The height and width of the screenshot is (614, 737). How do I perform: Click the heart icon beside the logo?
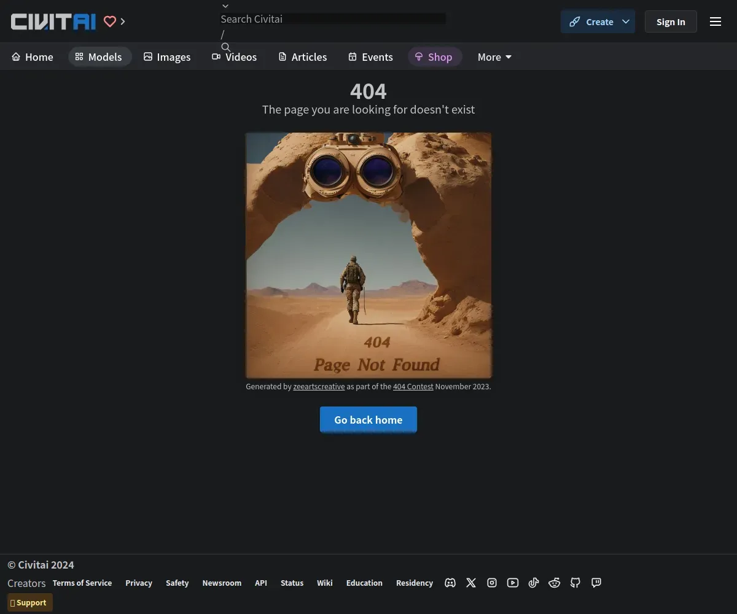pyautogui.click(x=110, y=21)
